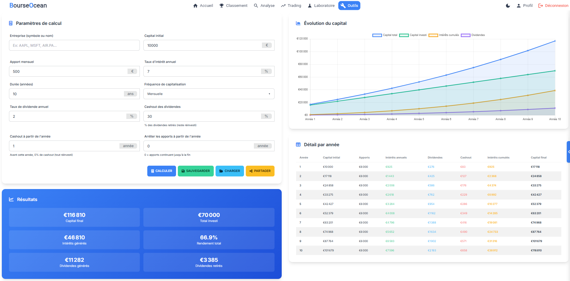
Task: Click the Résultats chart icon
Action: [x=11, y=200]
